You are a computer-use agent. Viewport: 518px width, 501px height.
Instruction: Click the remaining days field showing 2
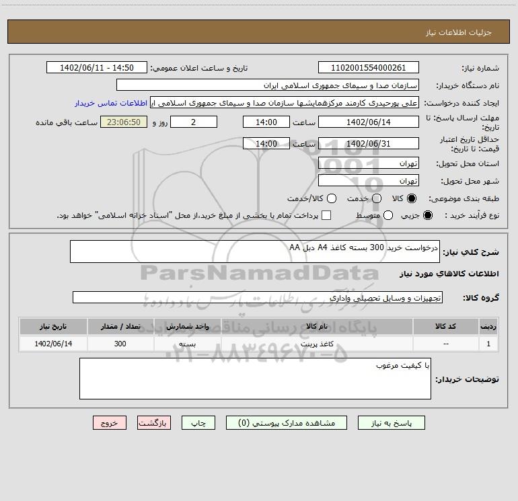(x=194, y=122)
